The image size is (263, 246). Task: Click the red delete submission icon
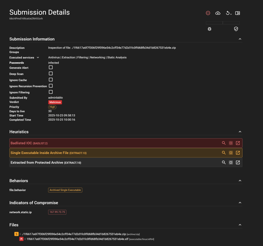click(208, 13)
